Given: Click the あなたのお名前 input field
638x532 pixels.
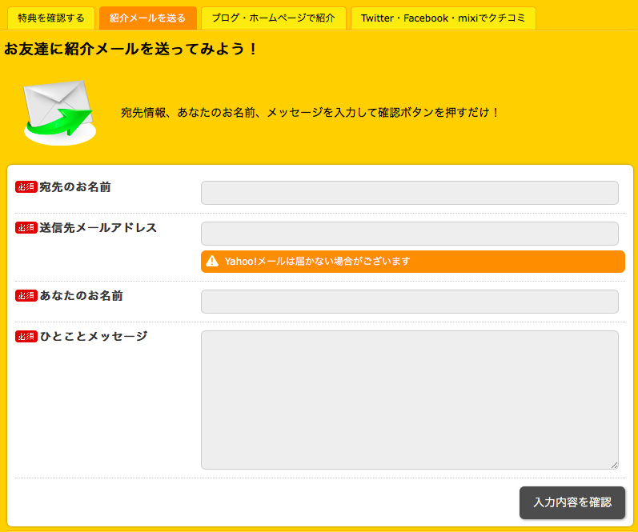Looking at the screenshot, I should 410,302.
